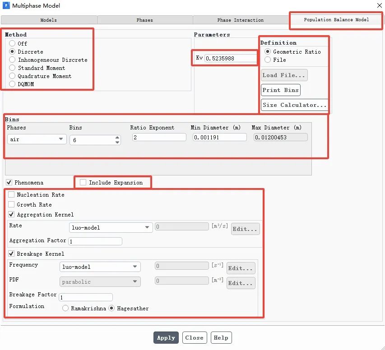Screen dimensions: 385x350
Task: Open the Size Calculator tool
Action: [x=294, y=105]
